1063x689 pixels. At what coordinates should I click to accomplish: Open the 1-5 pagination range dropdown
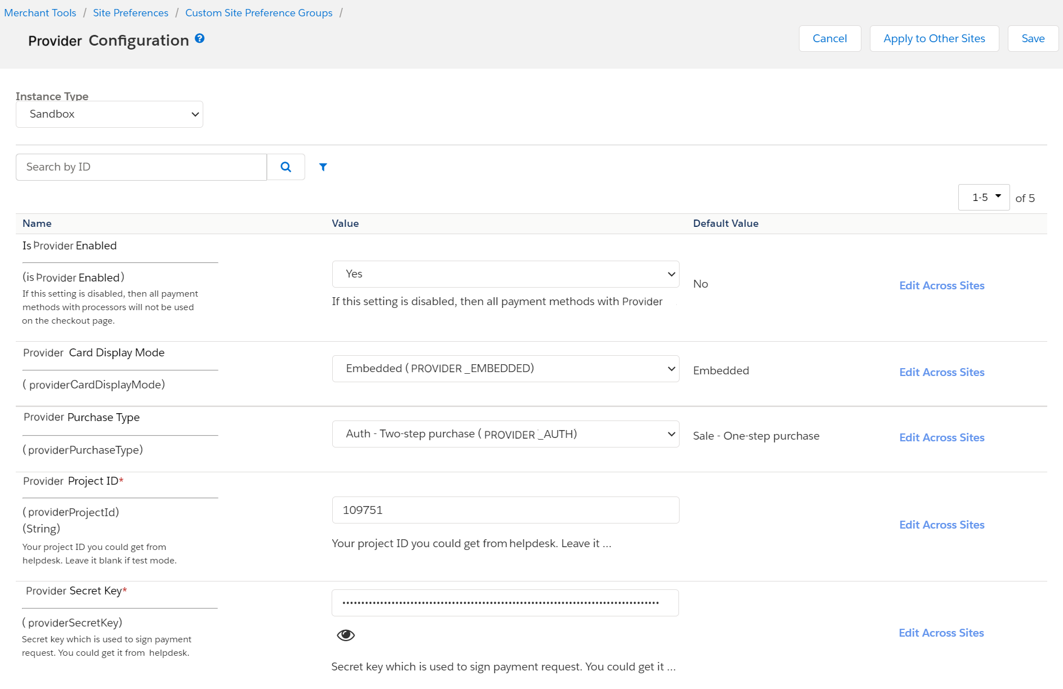pos(984,198)
